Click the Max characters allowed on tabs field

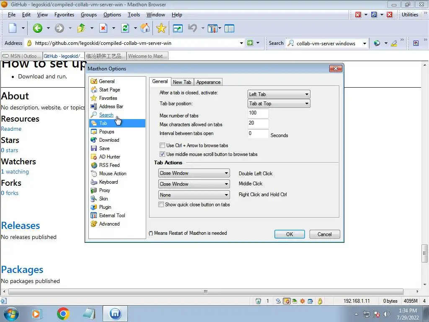pyautogui.click(x=258, y=123)
